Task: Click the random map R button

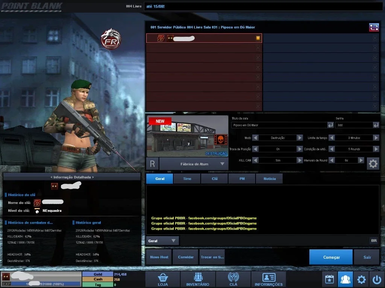Action: point(153,164)
